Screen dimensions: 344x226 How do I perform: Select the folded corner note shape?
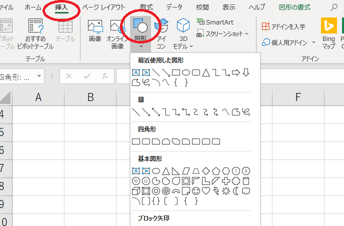[x=186, y=191]
